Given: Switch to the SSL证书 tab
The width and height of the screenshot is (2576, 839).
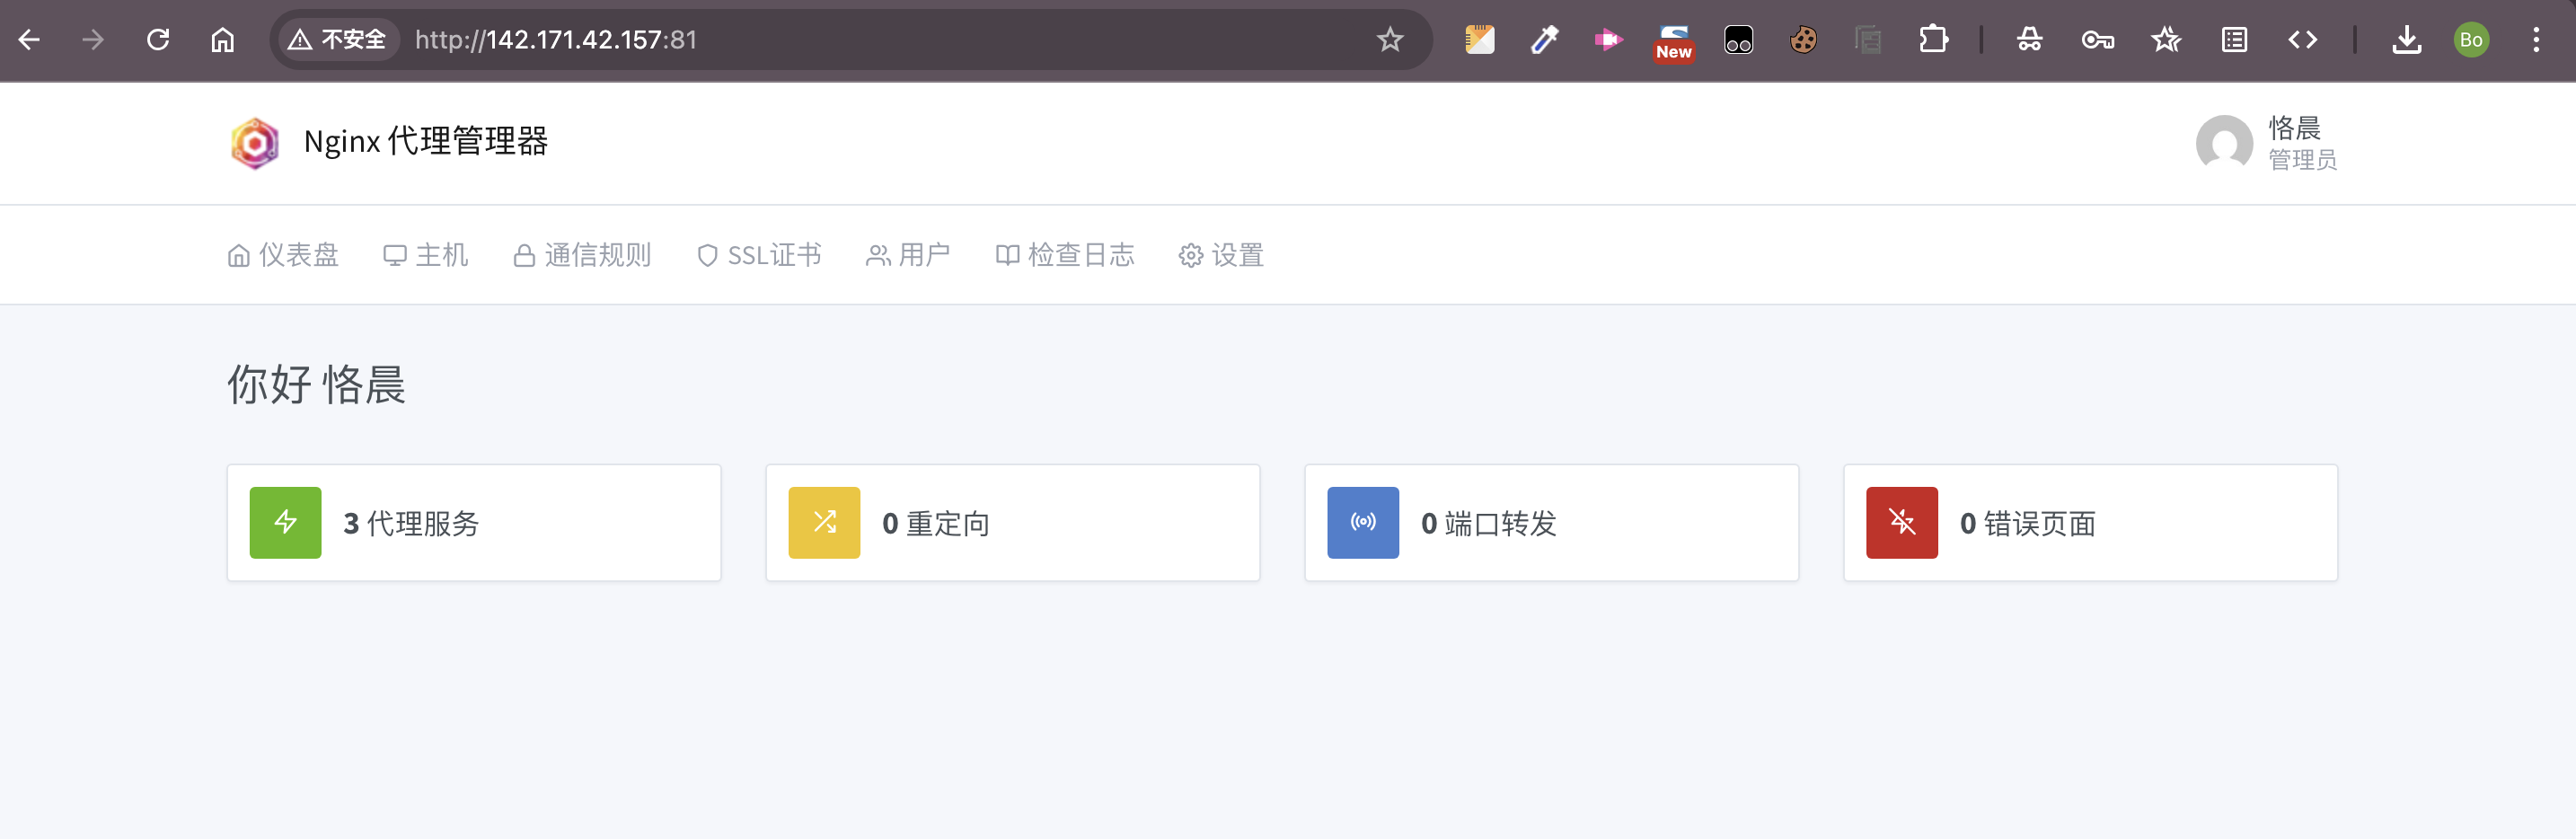Looking at the screenshot, I should click(759, 255).
